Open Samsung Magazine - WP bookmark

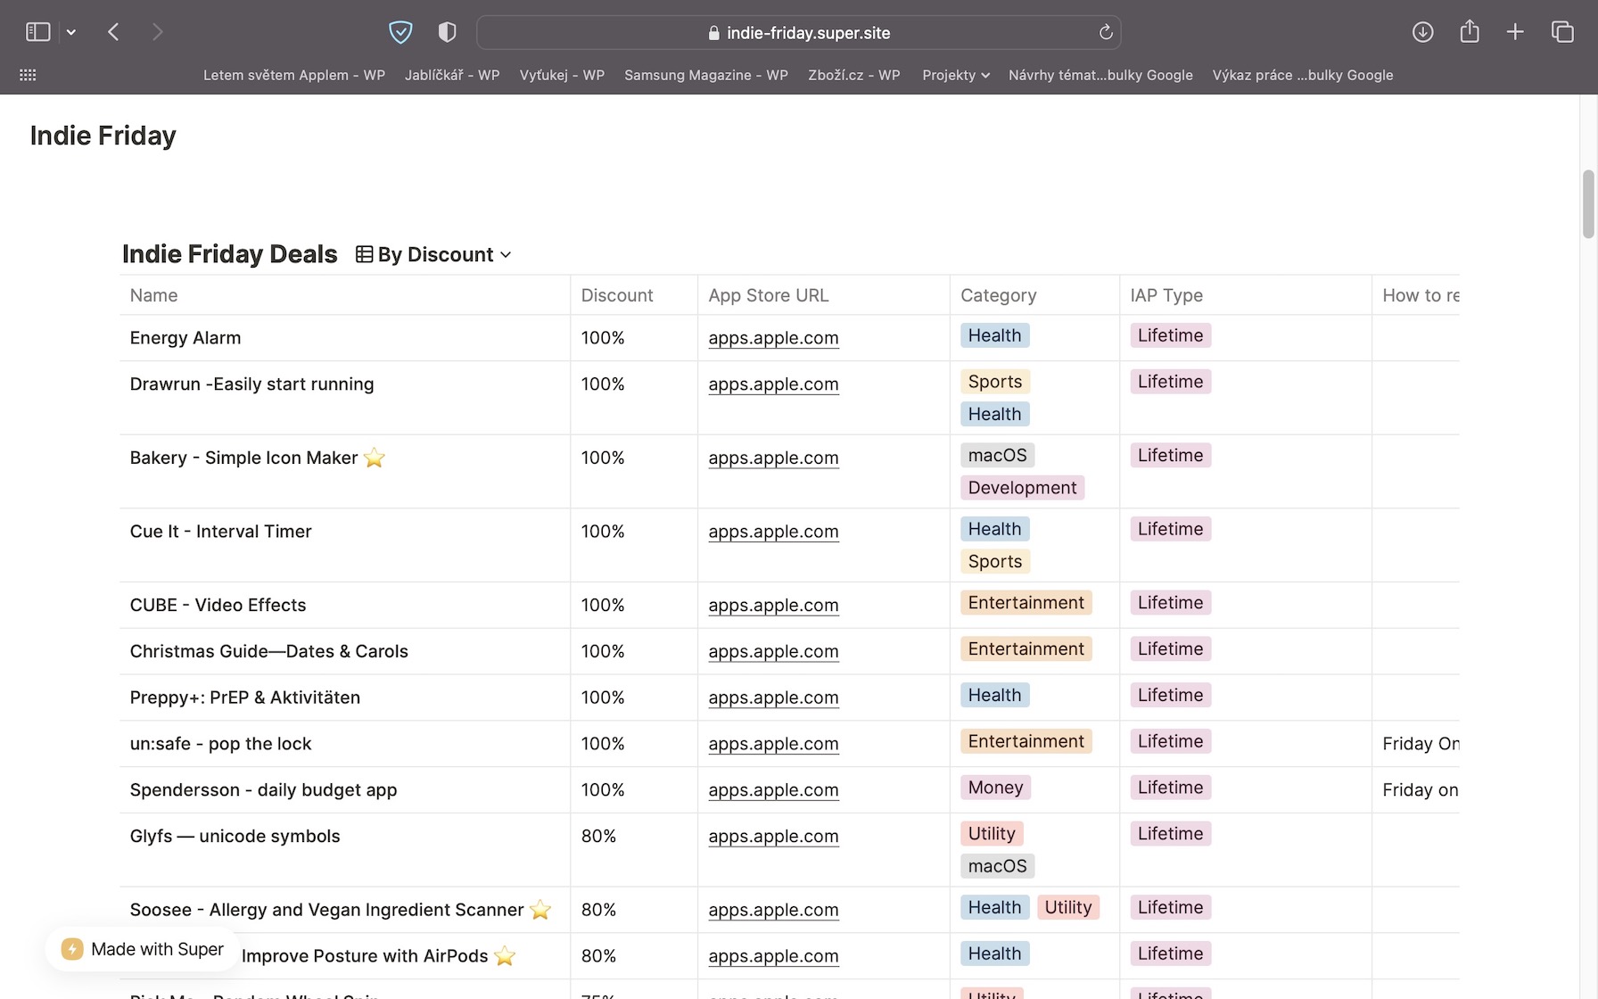click(705, 75)
